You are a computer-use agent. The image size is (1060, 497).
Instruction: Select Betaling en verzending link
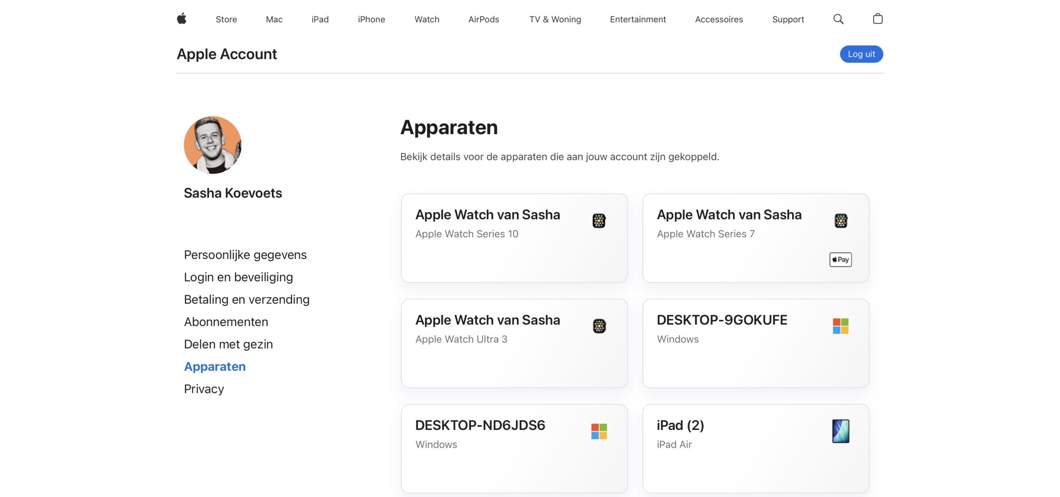[246, 299]
